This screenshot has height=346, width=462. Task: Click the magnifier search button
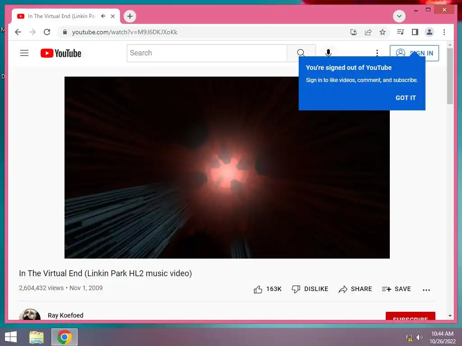(x=300, y=53)
